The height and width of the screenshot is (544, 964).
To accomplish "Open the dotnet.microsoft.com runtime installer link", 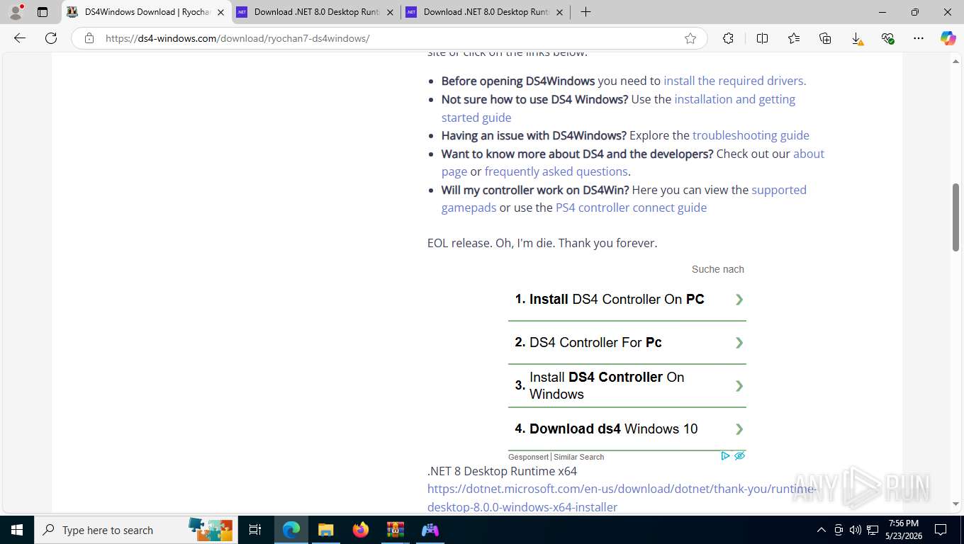I will (x=622, y=498).
